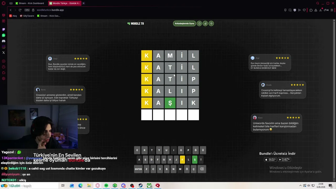Open Task View on the taskbar

[63, 186]
